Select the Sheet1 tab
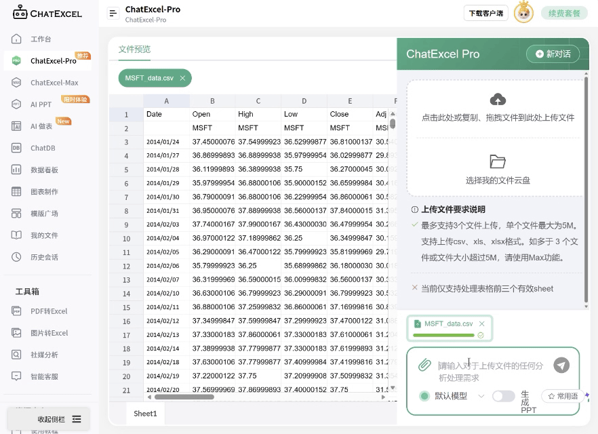 (145, 414)
